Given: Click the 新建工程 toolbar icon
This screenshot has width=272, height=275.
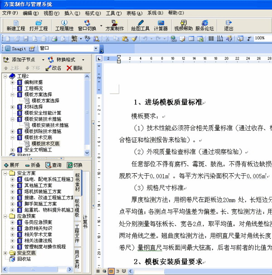Looking at the screenshot, I should coord(16,26).
